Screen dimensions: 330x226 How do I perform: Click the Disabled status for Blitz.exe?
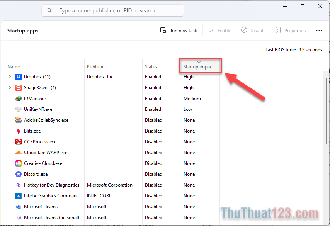(153, 131)
